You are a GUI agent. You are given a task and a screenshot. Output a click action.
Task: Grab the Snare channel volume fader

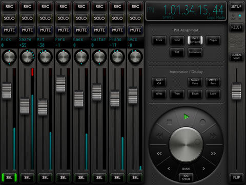tap(25, 105)
